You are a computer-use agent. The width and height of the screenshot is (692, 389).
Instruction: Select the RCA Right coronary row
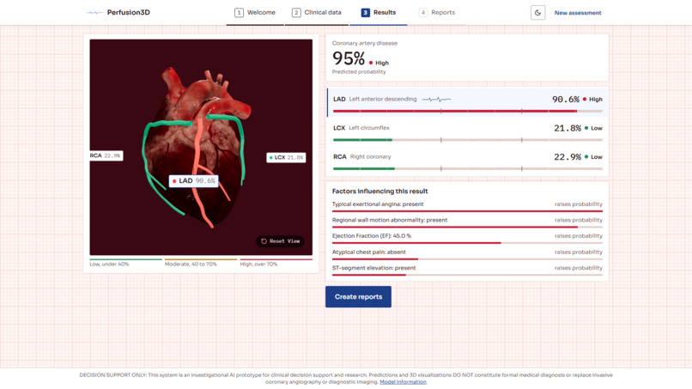click(467, 160)
